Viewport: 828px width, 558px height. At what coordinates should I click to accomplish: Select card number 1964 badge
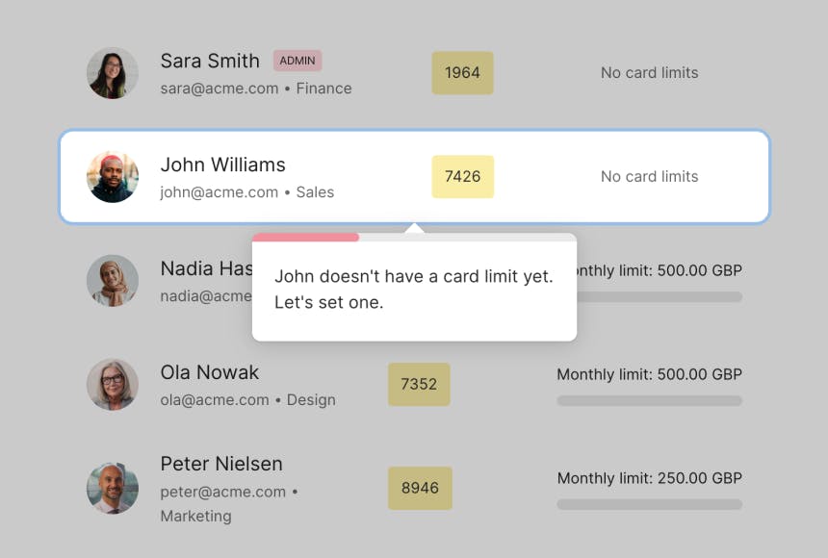coord(462,73)
